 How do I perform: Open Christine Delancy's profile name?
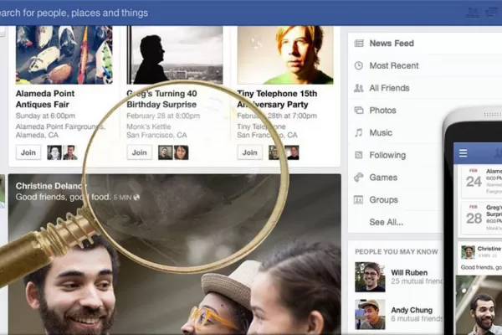51,186
